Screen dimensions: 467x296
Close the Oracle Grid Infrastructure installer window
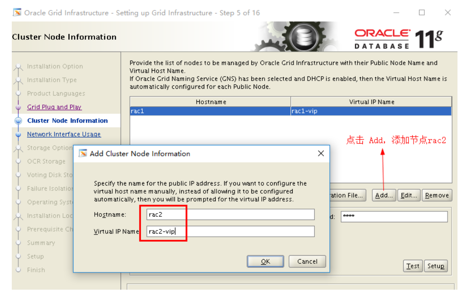[448, 13]
